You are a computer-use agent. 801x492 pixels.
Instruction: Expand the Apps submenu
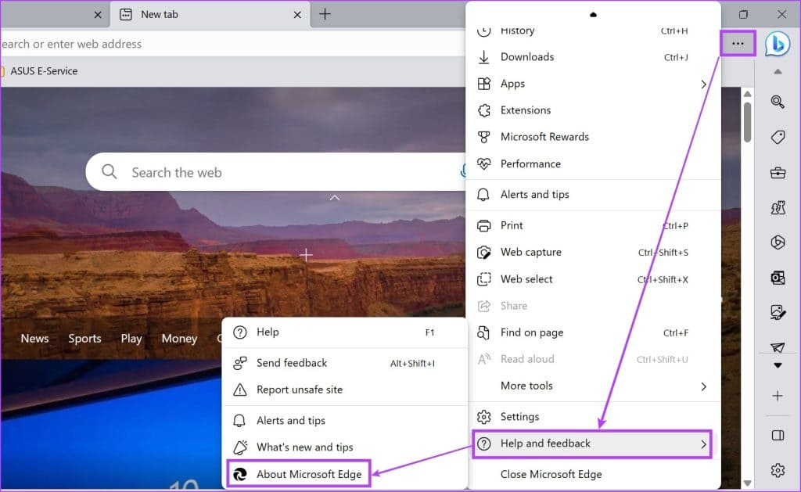pos(593,84)
